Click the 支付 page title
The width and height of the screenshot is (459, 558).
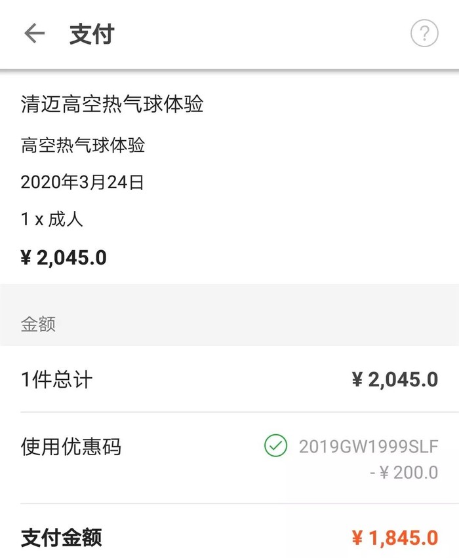92,34
